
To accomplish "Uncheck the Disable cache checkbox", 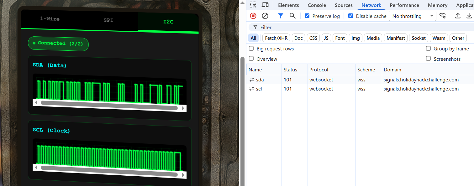I will coord(351,16).
